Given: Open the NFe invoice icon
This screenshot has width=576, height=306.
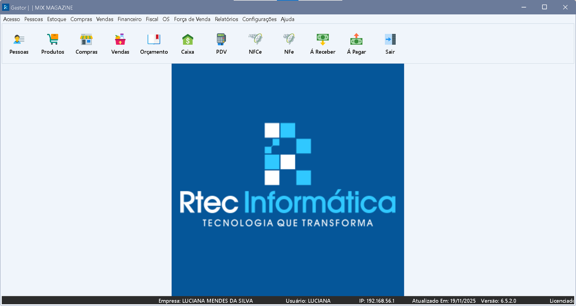Looking at the screenshot, I should [x=289, y=39].
